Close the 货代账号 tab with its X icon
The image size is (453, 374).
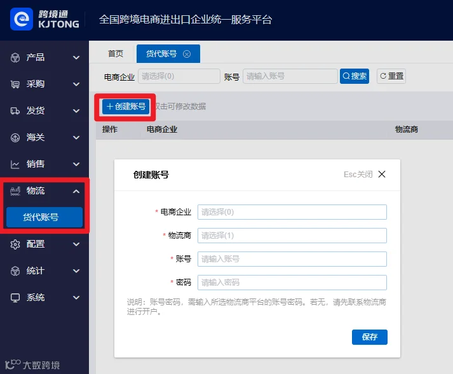pyautogui.click(x=187, y=54)
